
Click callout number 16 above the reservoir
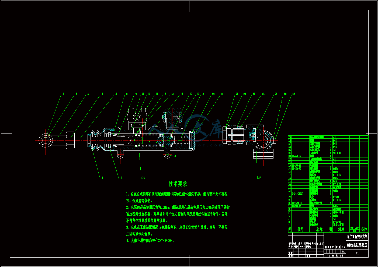point(182,94)
